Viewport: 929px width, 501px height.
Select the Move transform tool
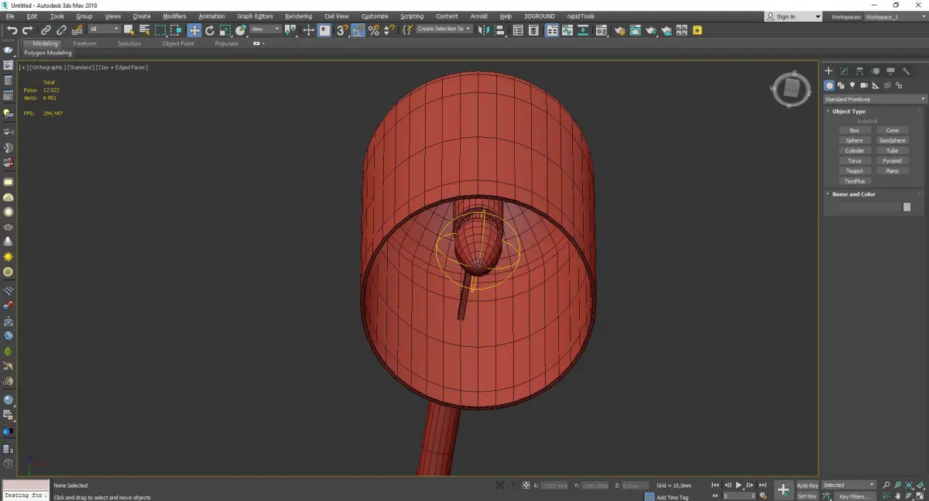(x=194, y=30)
